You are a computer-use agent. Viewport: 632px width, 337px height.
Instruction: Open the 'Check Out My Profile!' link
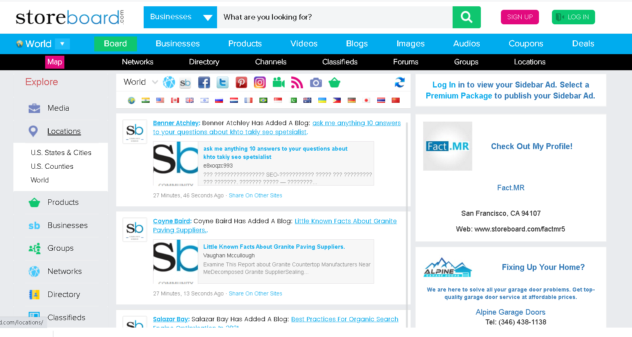532,146
